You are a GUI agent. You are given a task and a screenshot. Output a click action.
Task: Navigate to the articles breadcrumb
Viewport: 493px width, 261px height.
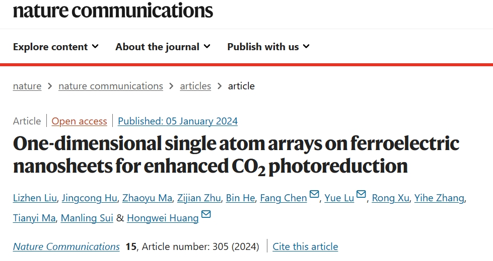195,86
